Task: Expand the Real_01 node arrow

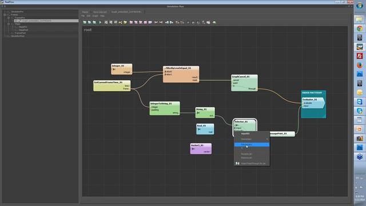Action: coord(199,129)
